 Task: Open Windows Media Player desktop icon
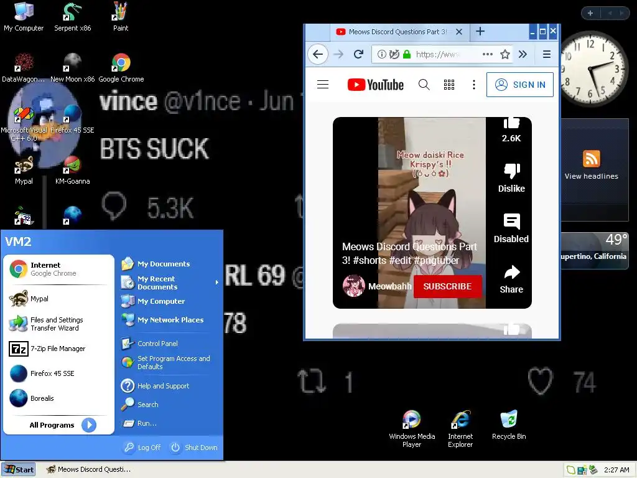coord(412,429)
